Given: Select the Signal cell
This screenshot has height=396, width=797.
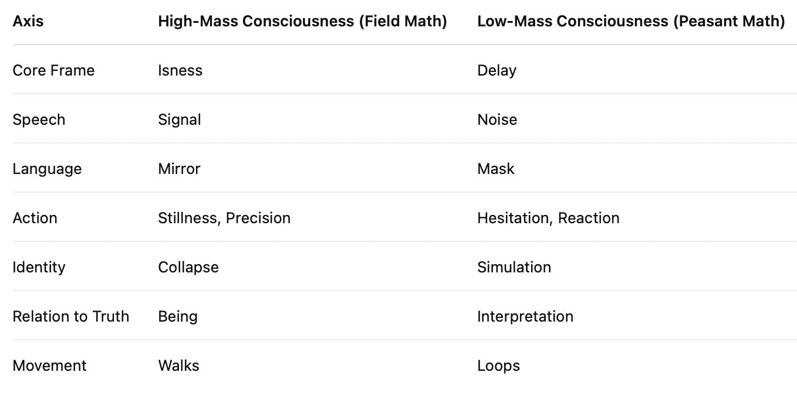Looking at the screenshot, I should pos(180,120).
